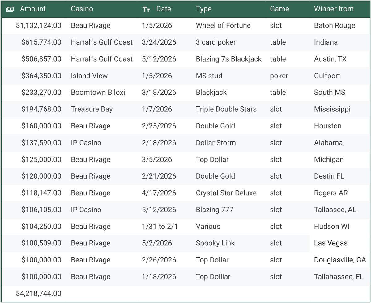Click the 4/17/2026 date cell
Screen dimensions: 371x303
(x=159, y=193)
